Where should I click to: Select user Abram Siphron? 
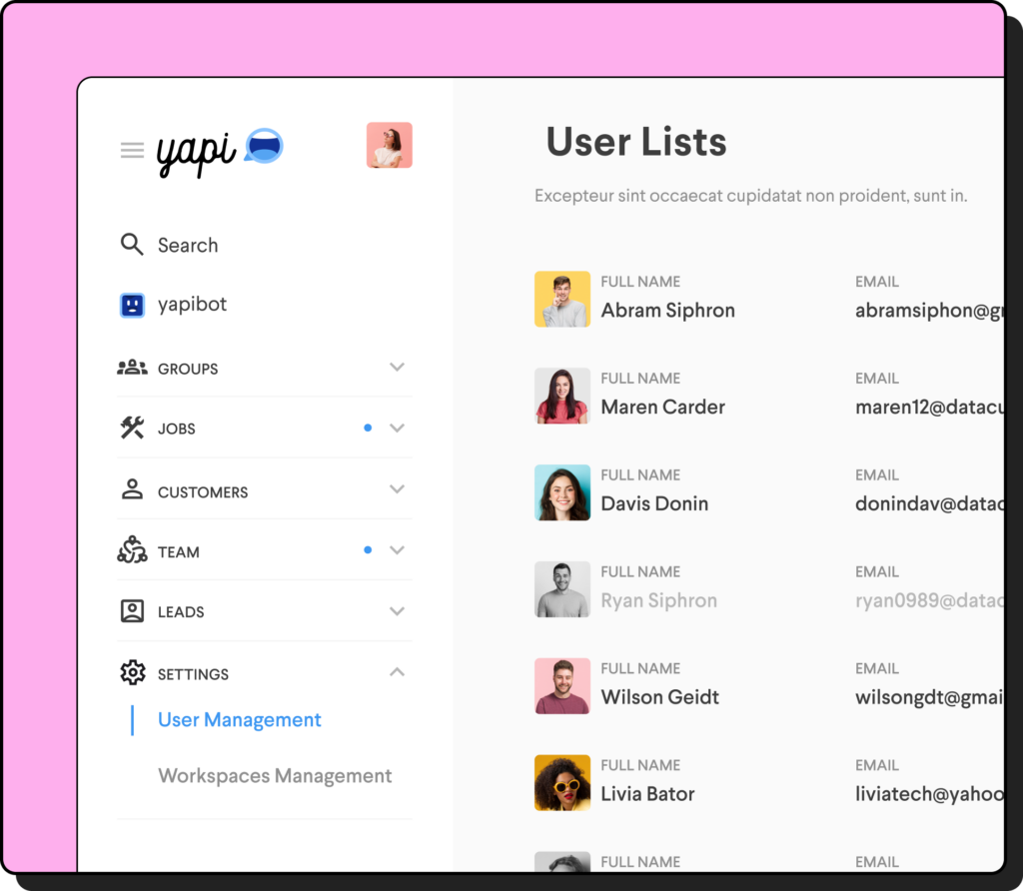pyautogui.click(x=667, y=311)
